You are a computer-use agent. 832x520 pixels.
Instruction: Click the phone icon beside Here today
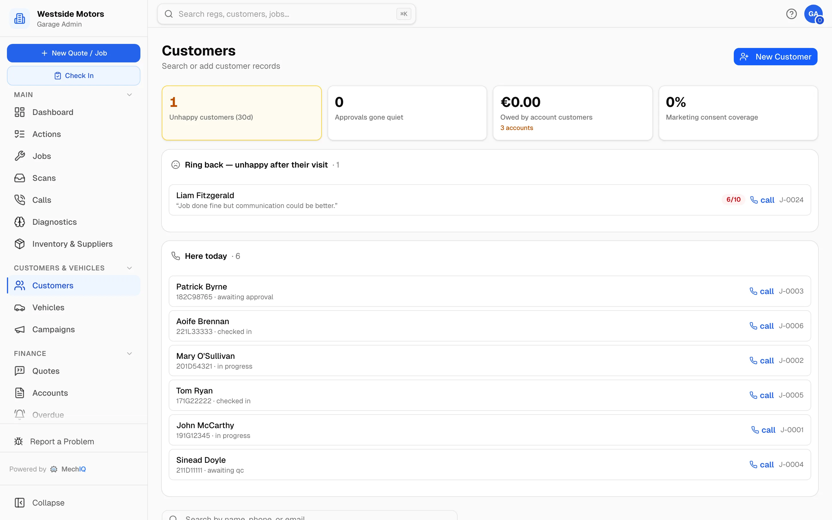176,256
